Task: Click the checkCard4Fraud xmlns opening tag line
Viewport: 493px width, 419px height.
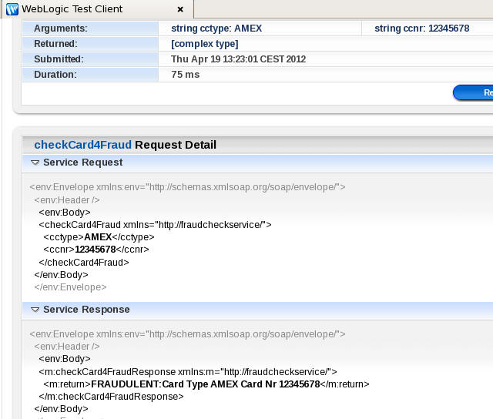Action: pyautogui.click(x=155, y=225)
